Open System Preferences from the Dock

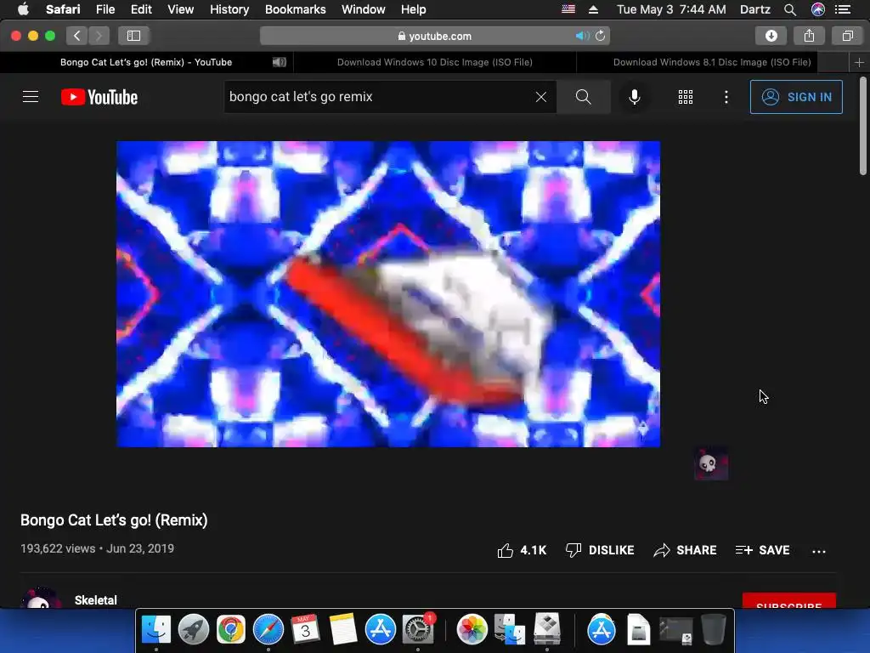(x=418, y=629)
